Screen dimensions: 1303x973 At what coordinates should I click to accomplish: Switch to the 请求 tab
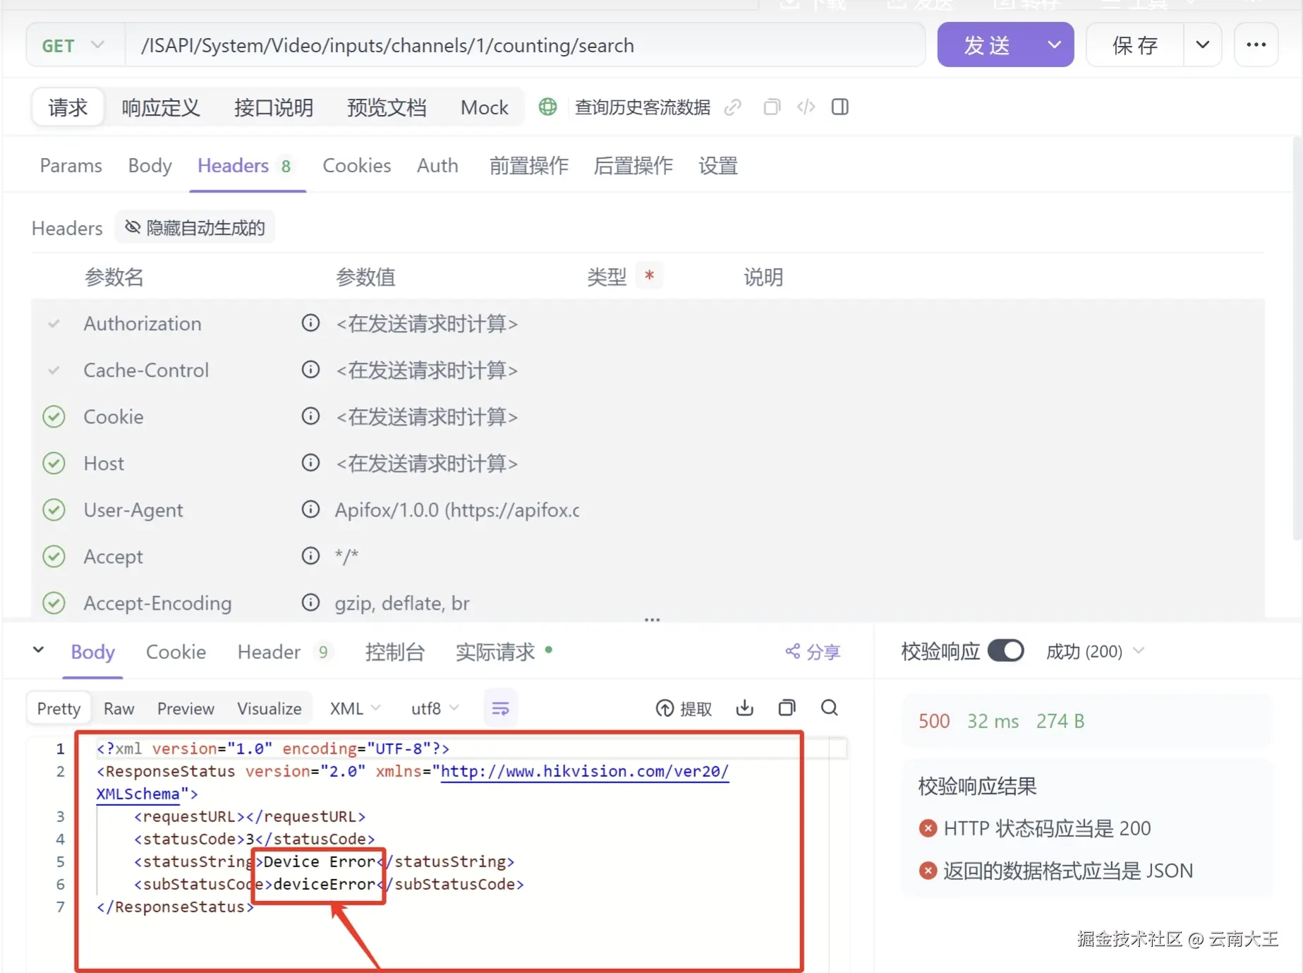point(68,107)
